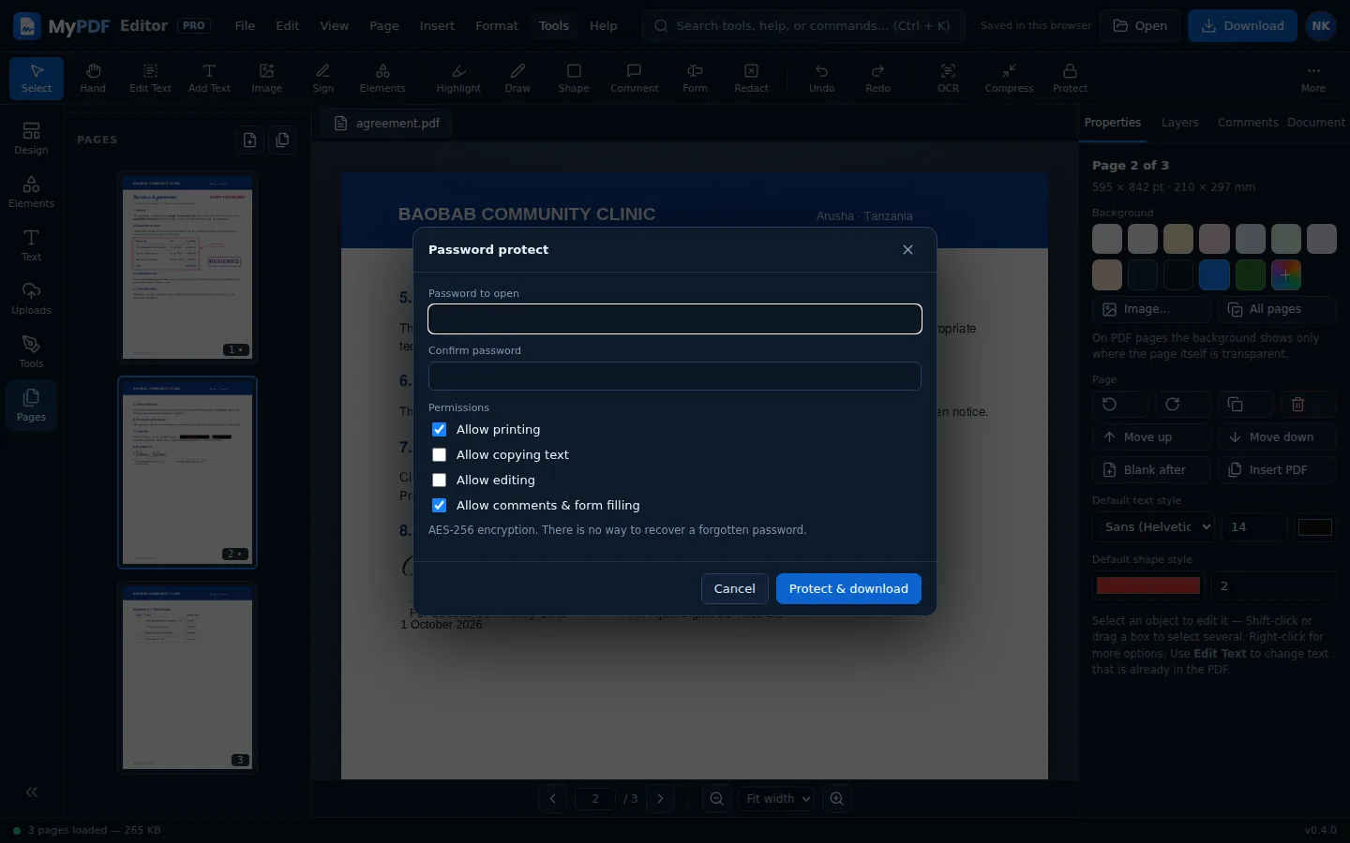Switch to the Comments tab
The image size is (1350, 843).
tap(1247, 123)
